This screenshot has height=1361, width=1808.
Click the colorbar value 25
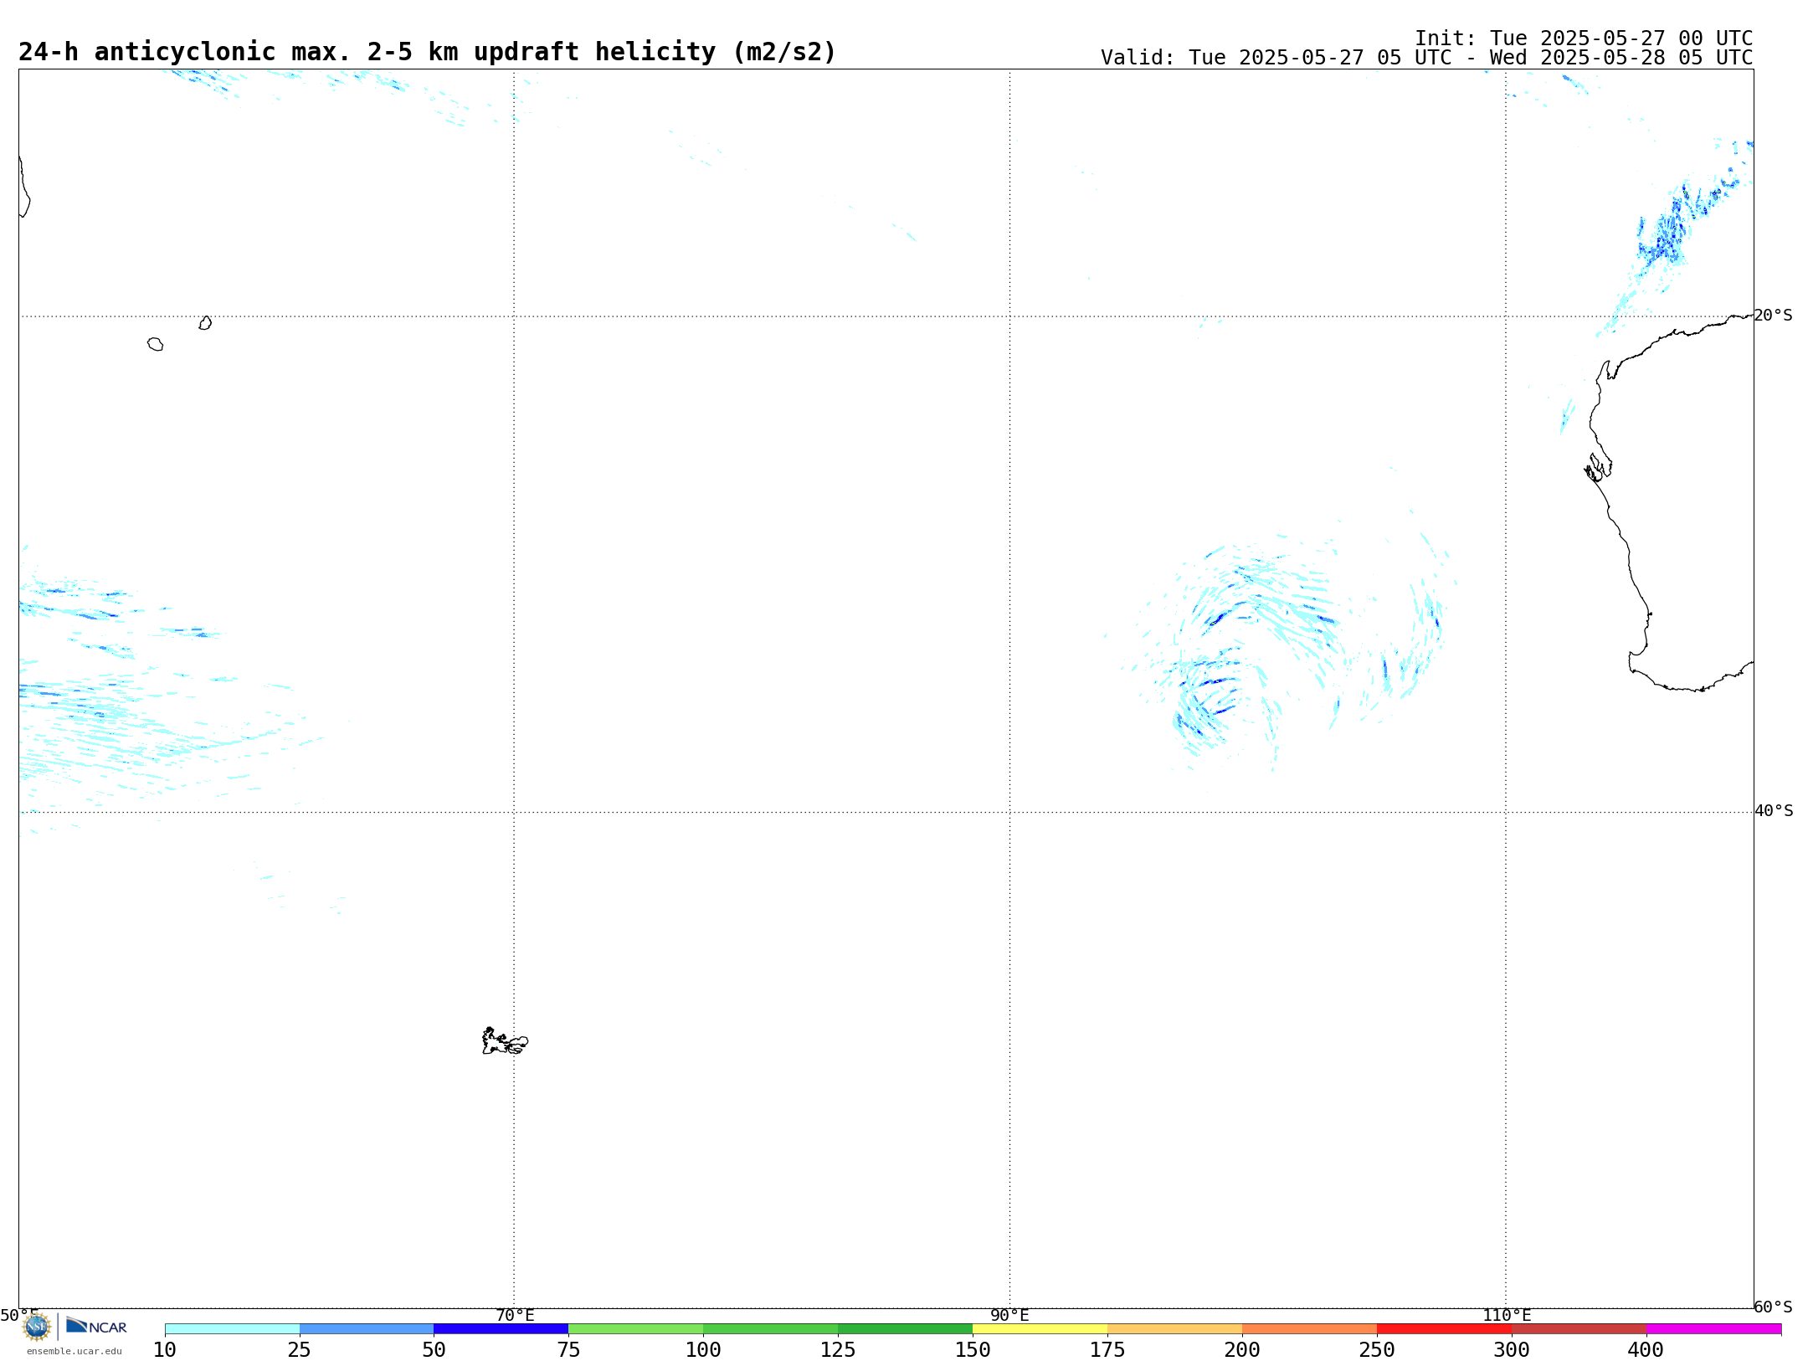(x=300, y=1350)
